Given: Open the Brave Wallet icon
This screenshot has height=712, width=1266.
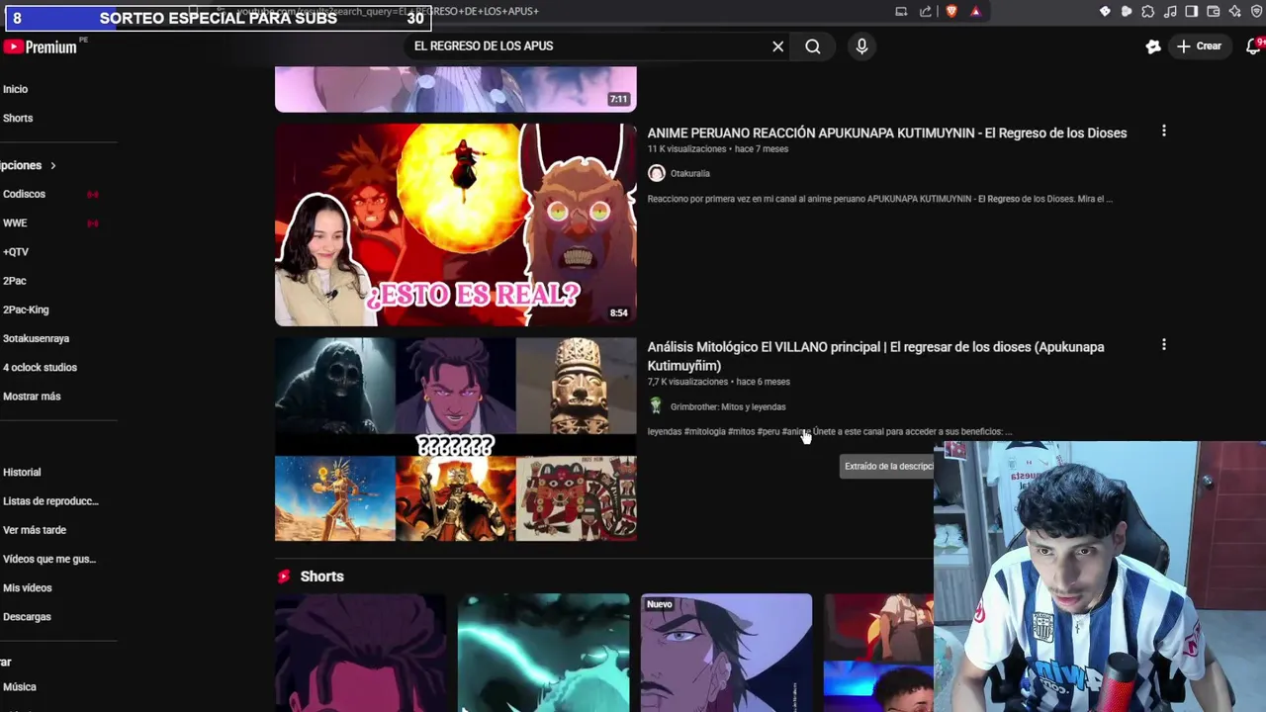Looking at the screenshot, I should (1214, 12).
